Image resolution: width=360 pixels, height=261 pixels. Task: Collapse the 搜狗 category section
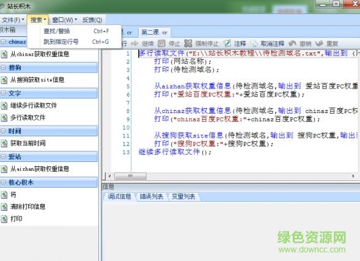point(3,67)
